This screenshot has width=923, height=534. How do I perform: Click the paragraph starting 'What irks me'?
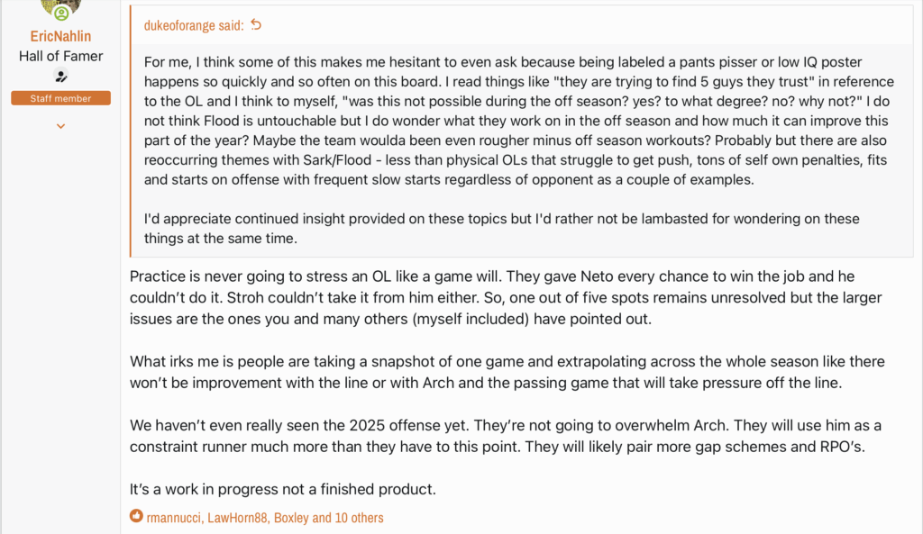coord(507,372)
